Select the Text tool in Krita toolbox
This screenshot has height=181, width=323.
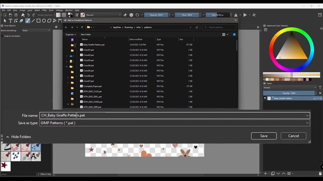click(10, 21)
